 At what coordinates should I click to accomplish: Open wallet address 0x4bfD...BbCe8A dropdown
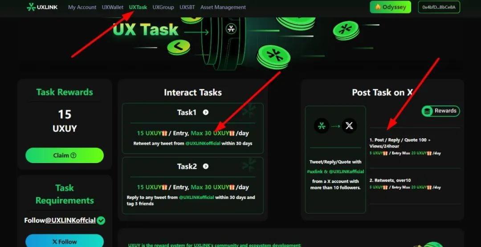[439, 7]
